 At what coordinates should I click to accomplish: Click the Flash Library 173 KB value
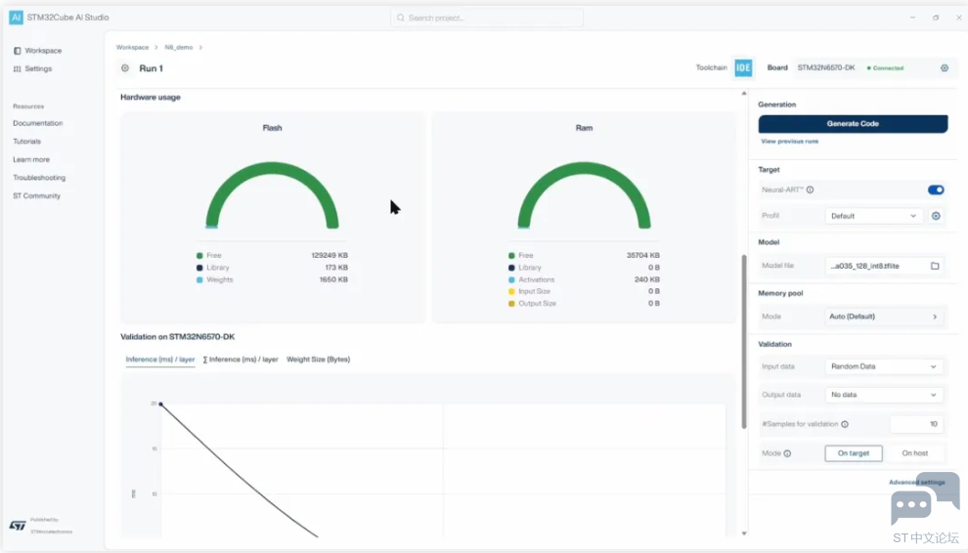click(x=336, y=268)
